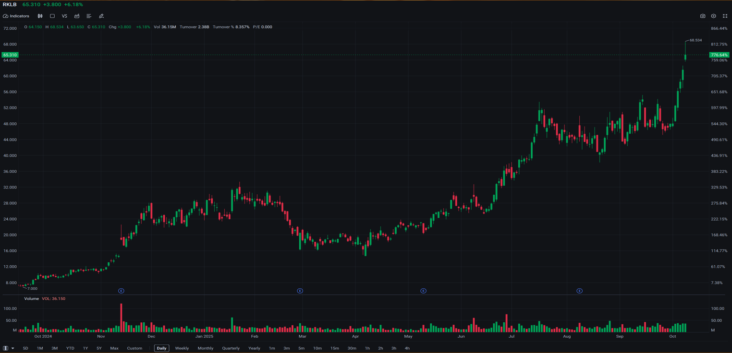This screenshot has height=353, width=732.
Task: Click the earnings marker near March
Action: point(300,291)
